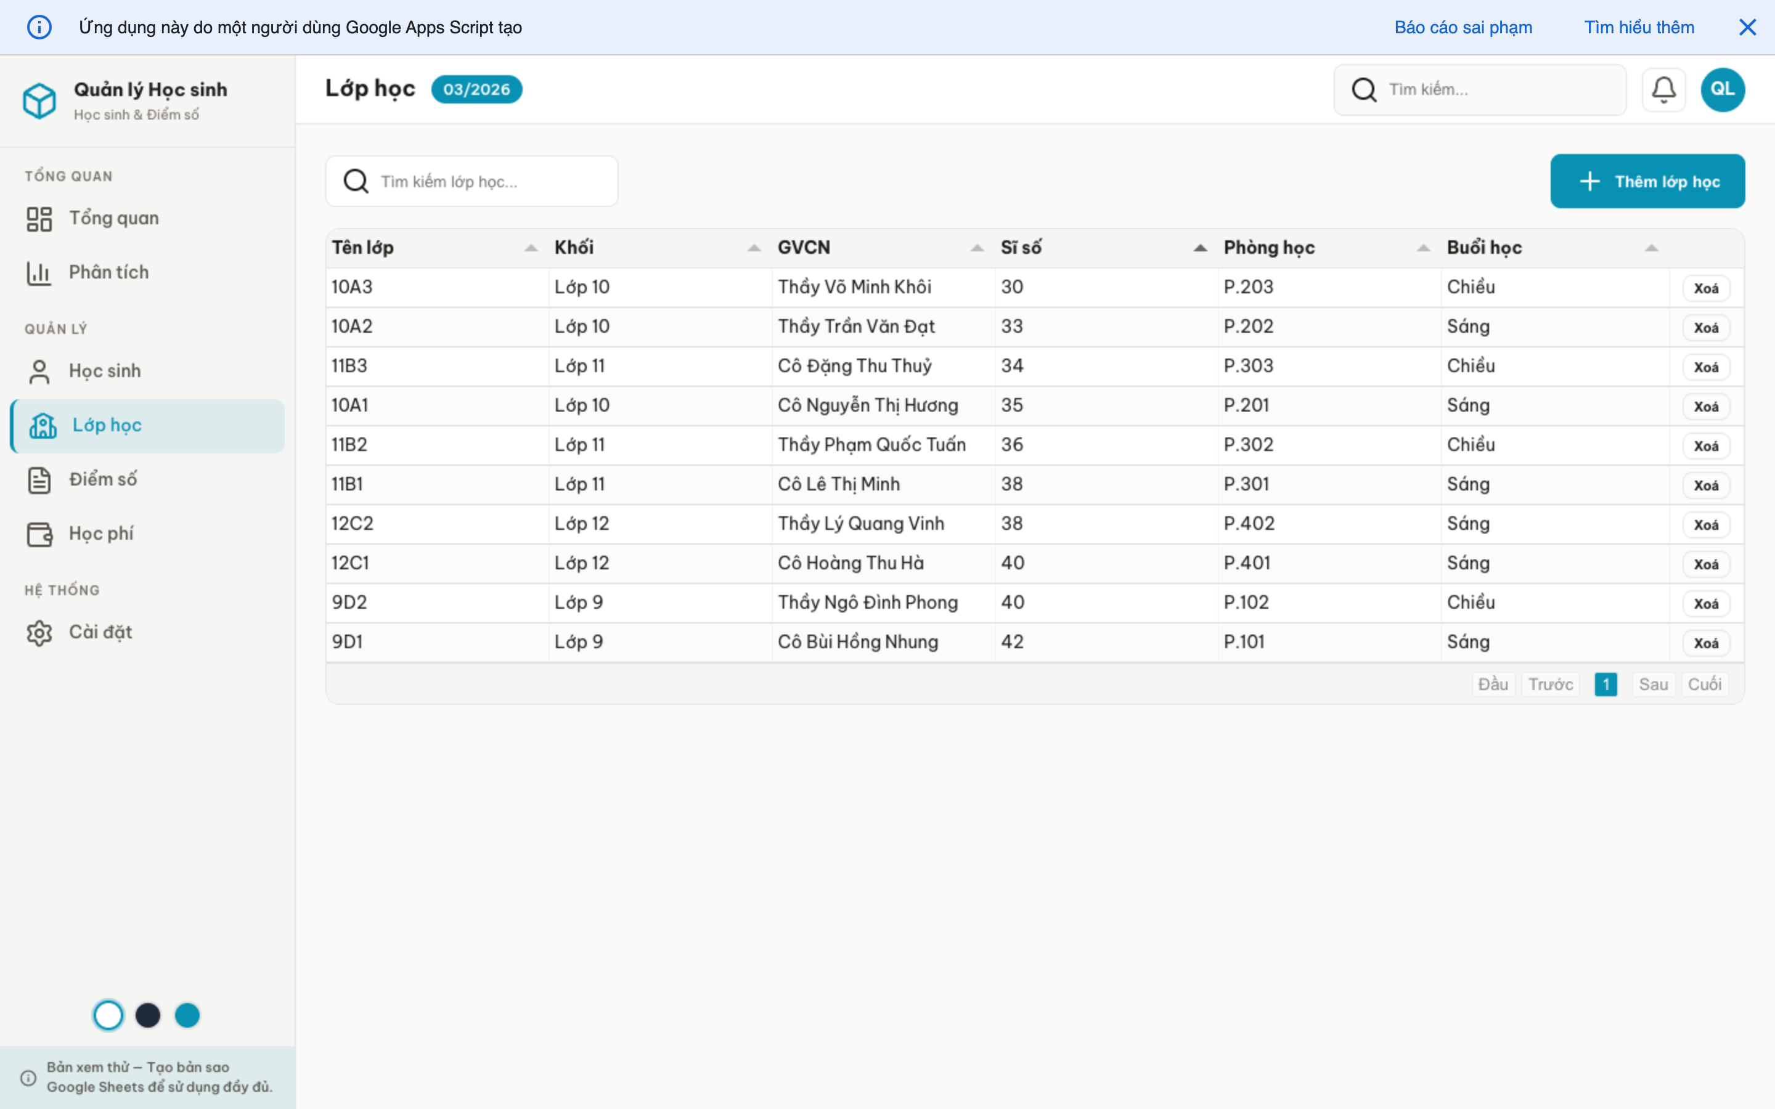Screen dimensions: 1775x1109
Task: Open the Tổng quan dashboard icon
Action: click(39, 218)
